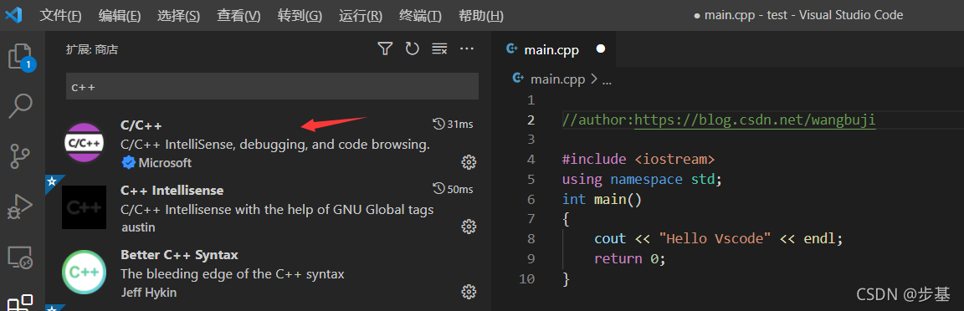Click the VS Code logo icon
The width and height of the screenshot is (964, 311).
click(13, 15)
